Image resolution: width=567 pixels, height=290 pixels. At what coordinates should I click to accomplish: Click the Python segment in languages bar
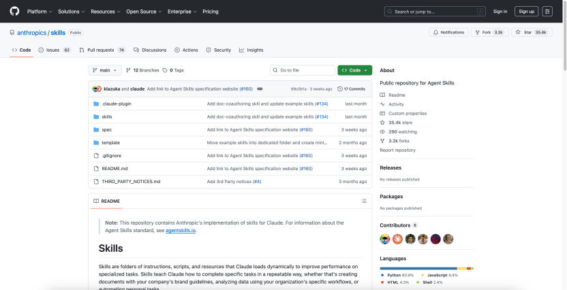[418, 268]
